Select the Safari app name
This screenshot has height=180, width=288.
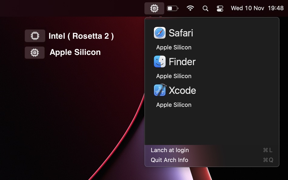tap(181, 33)
